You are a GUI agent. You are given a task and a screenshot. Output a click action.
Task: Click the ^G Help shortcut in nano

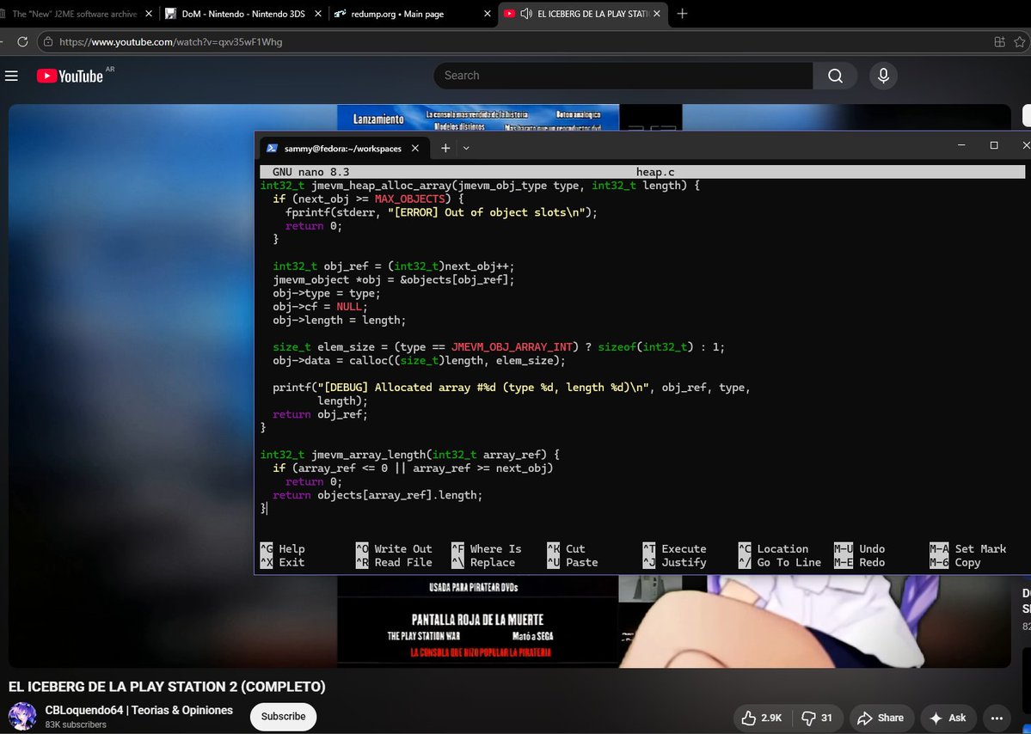click(x=283, y=548)
